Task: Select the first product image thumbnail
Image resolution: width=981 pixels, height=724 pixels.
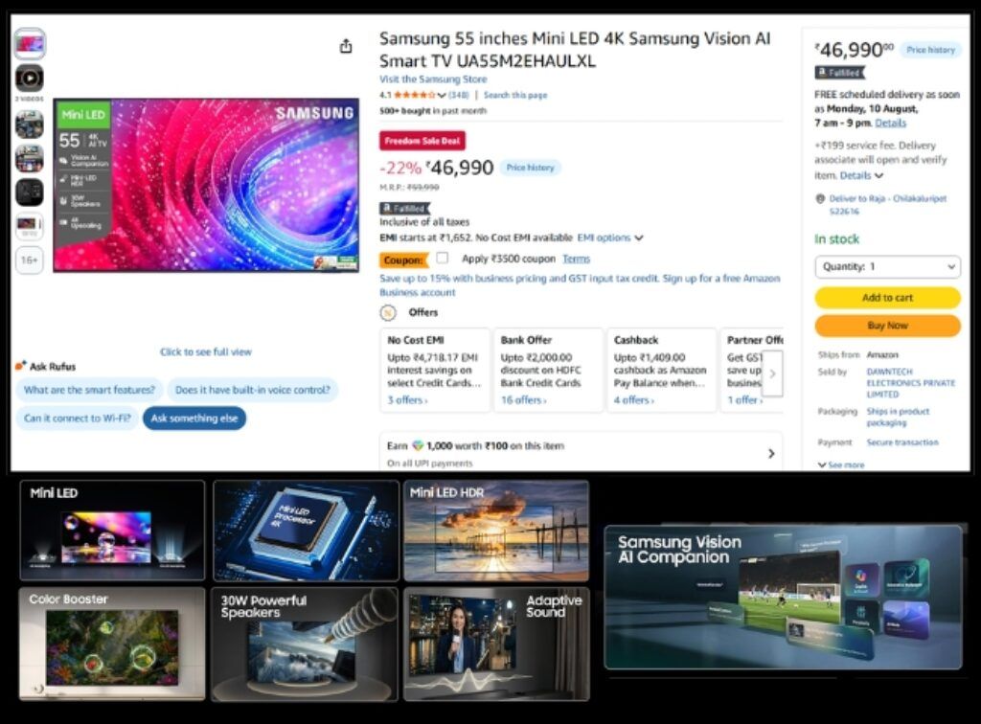Action: coord(30,43)
